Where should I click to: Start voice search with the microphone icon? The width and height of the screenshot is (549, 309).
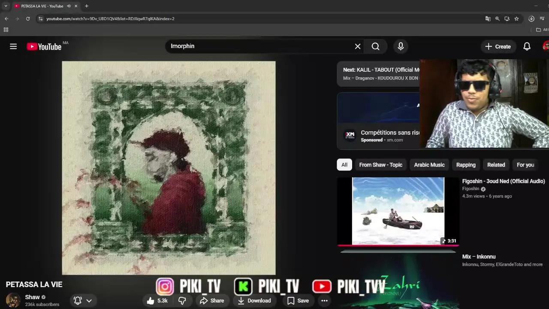coord(401,46)
